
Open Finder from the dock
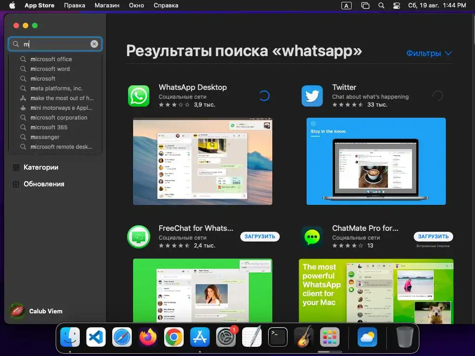(x=70, y=337)
